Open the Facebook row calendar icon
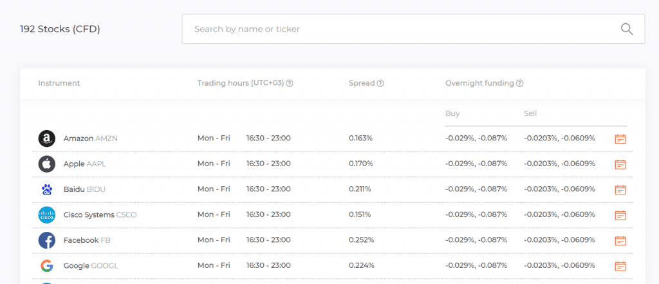 point(620,241)
